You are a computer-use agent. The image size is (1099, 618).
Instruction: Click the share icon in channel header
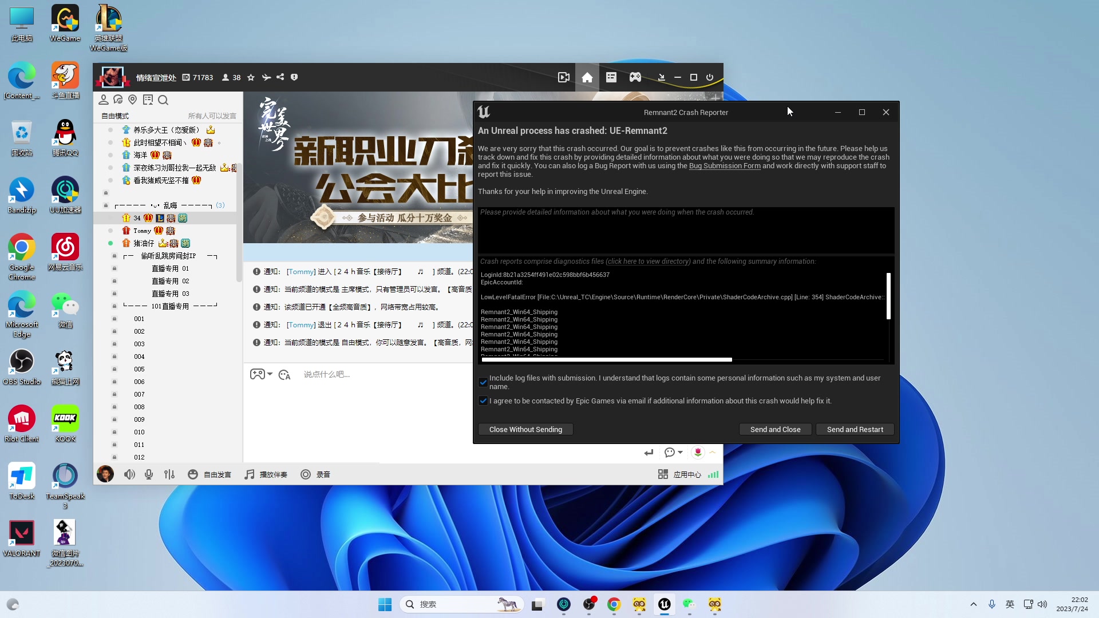point(280,77)
